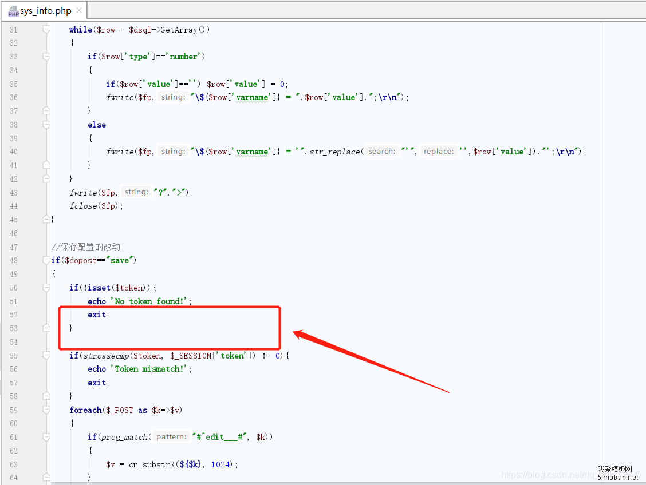Fold the preg_match block at line 61
Viewport: 646px width, 485px height.
click(46, 437)
